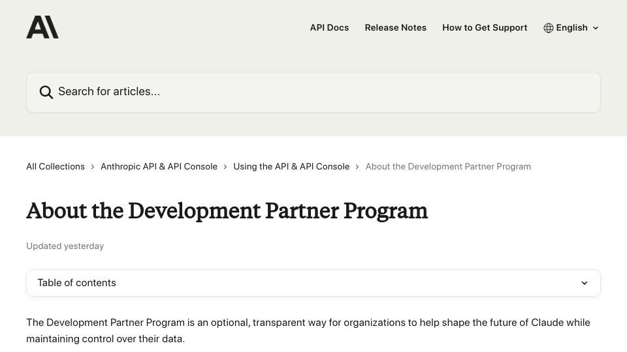The height and width of the screenshot is (352, 627).
Task: Click the article title heading
Action: 227,211
